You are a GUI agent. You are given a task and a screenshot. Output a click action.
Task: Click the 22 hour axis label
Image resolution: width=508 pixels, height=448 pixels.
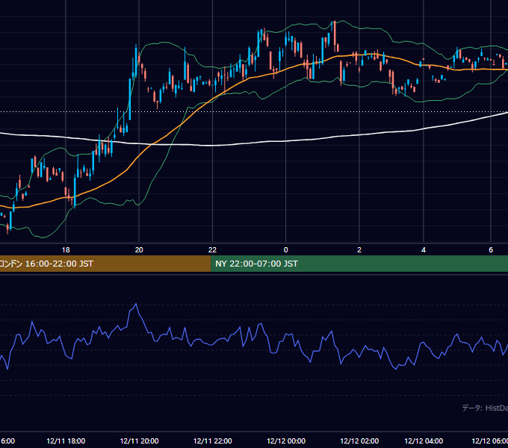click(x=212, y=250)
